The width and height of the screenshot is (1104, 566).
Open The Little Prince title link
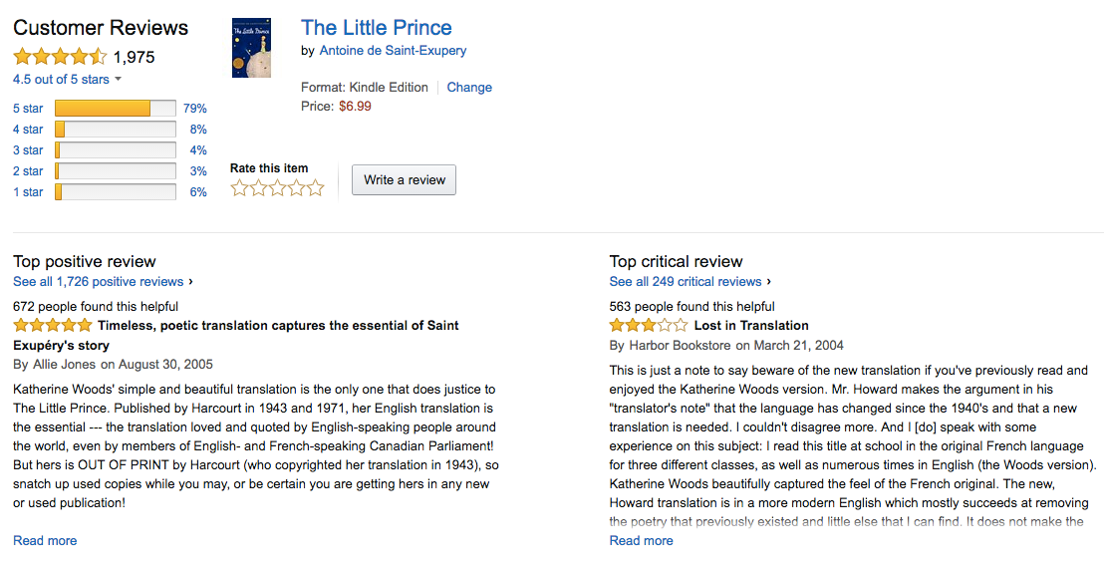[x=376, y=28]
